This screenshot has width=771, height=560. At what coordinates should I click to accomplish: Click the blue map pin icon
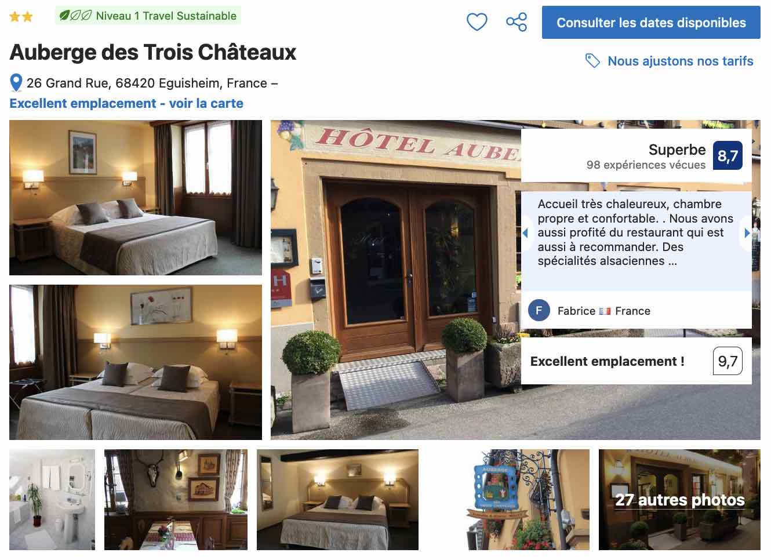click(16, 83)
